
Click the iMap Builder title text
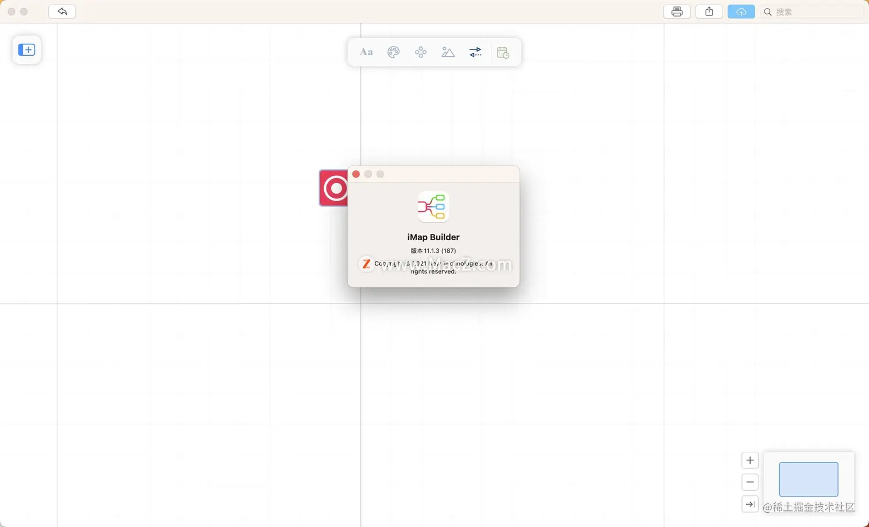(433, 237)
